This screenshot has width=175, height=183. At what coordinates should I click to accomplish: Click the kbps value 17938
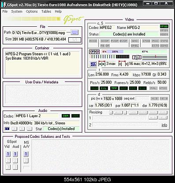(146, 74)
